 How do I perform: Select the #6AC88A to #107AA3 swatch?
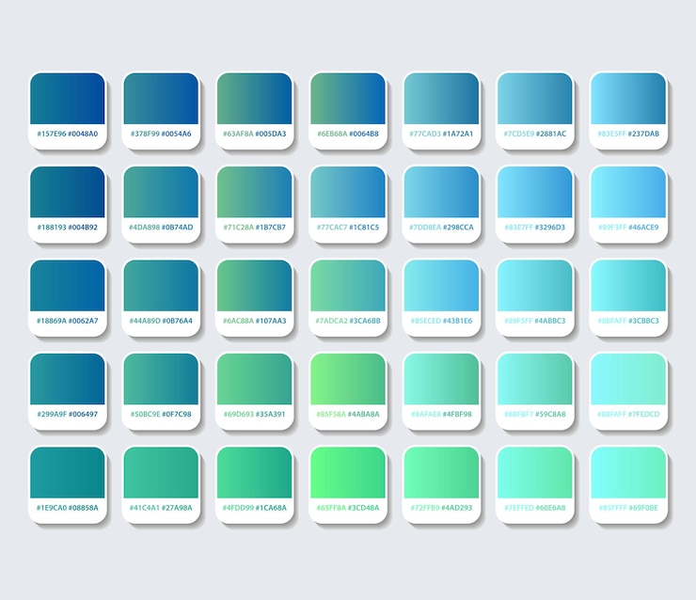point(254,286)
